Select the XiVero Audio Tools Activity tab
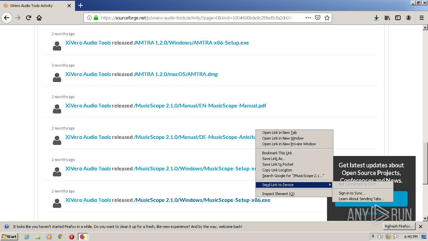 (x=37, y=6)
